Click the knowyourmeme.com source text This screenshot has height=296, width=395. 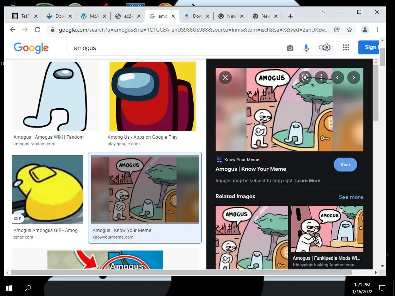(113, 237)
